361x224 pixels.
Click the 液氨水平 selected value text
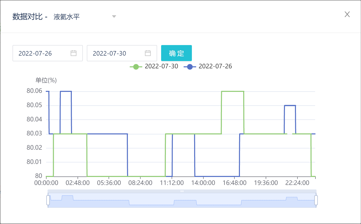click(x=67, y=17)
